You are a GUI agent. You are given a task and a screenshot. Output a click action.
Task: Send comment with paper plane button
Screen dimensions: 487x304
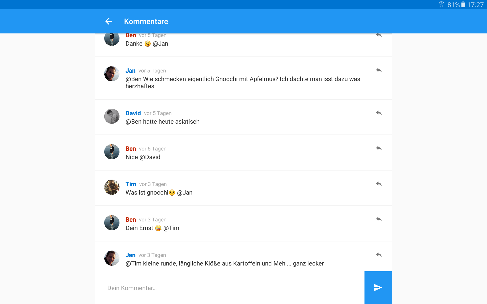tap(378, 288)
